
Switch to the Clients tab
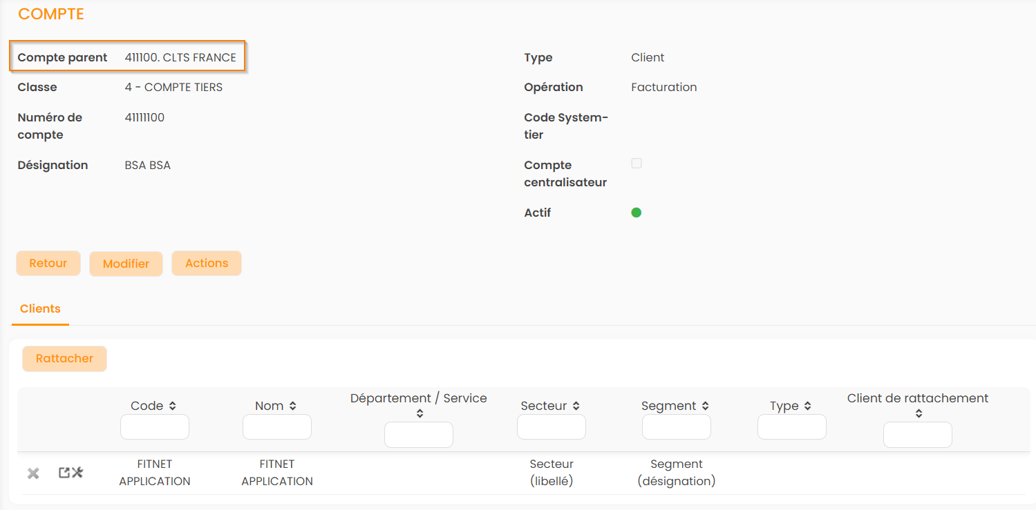pos(40,309)
